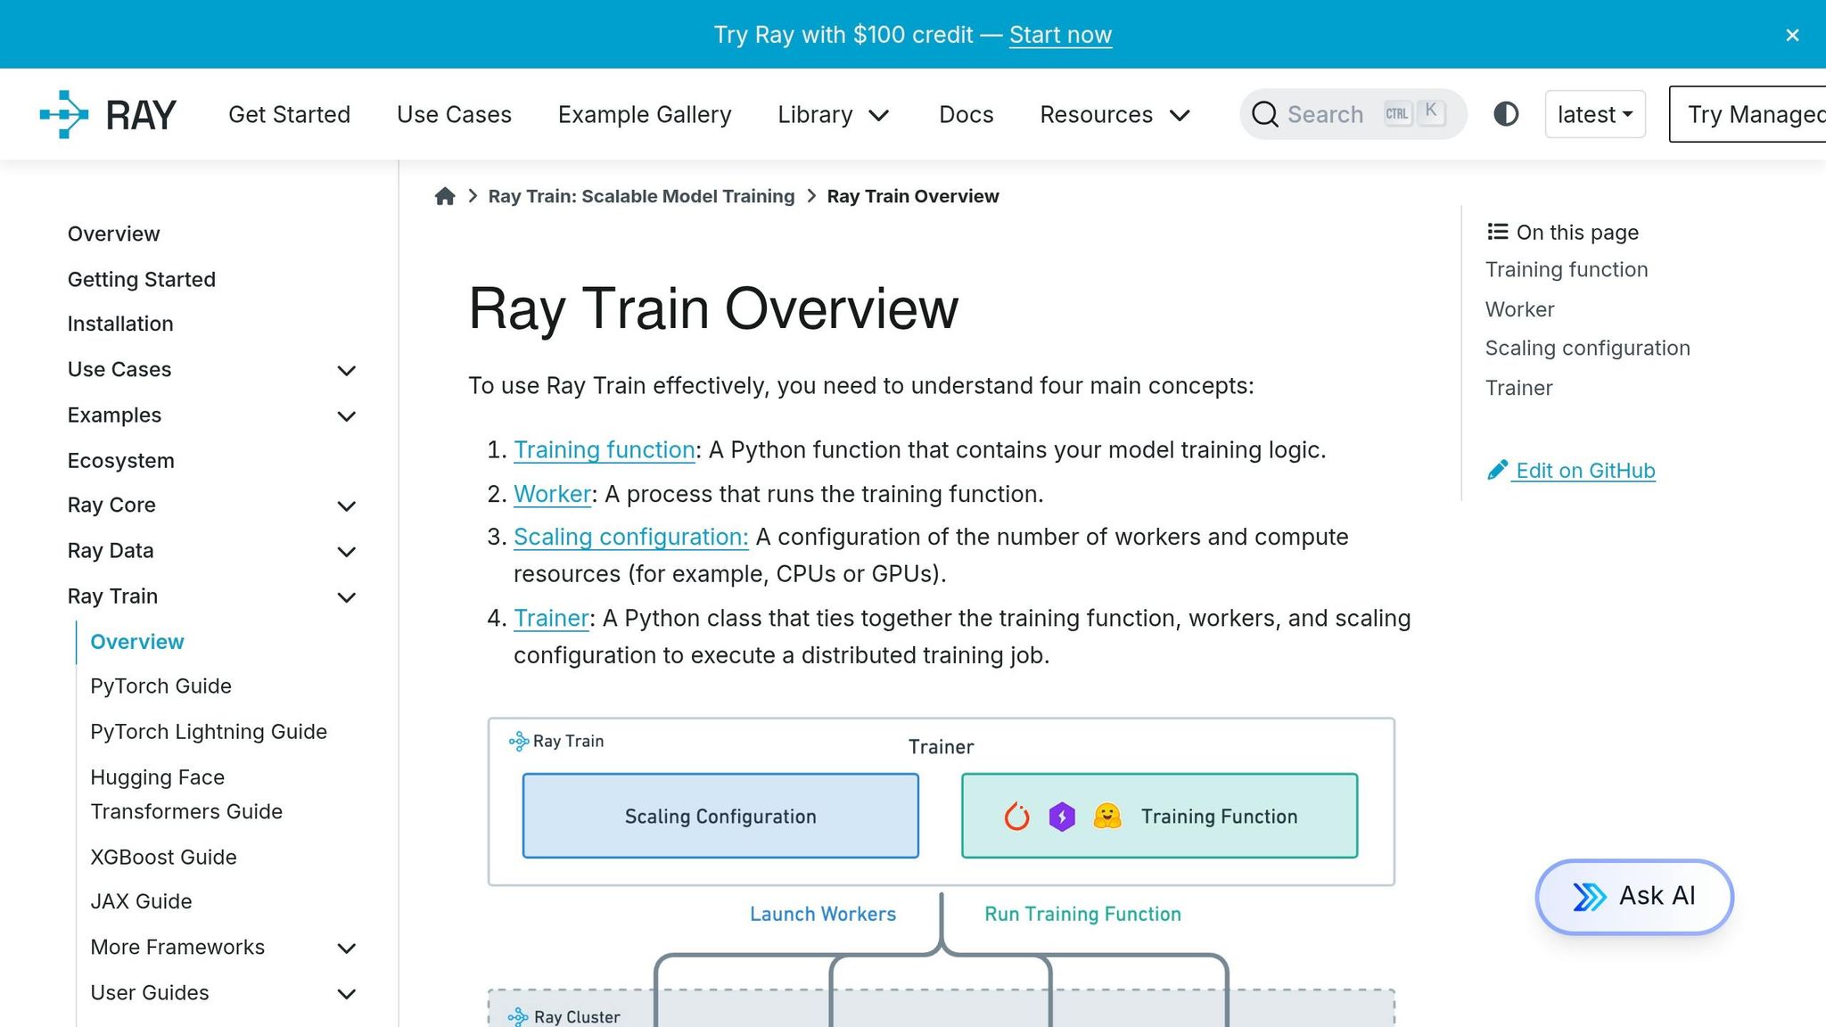
Task: Open the Worker link in the list
Action: [552, 493]
